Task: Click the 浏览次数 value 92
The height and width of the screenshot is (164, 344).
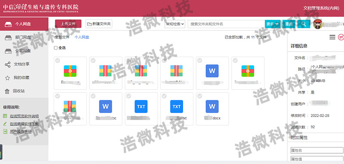Action: point(313,127)
